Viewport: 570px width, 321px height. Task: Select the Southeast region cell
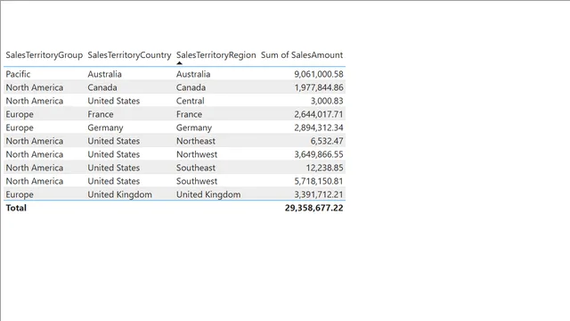tap(196, 168)
